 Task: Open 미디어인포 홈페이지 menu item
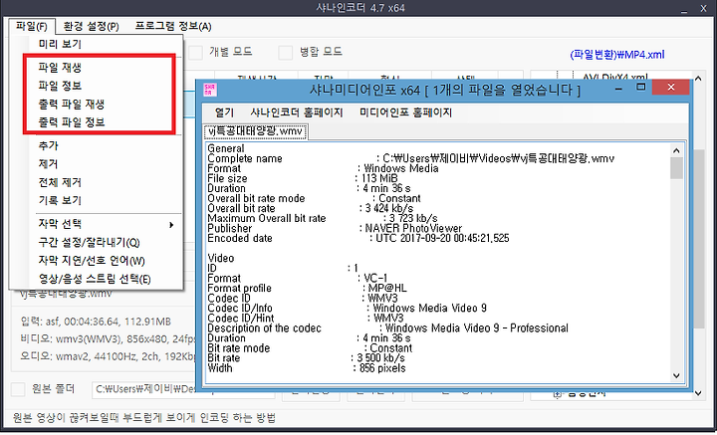click(x=405, y=112)
